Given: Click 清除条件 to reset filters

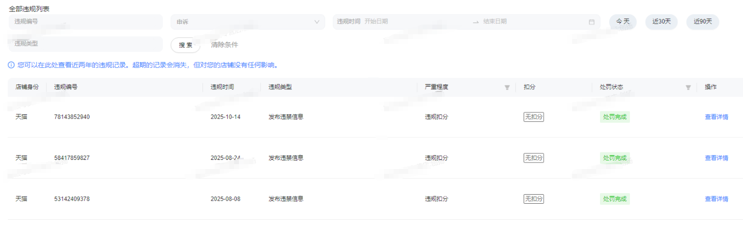Looking at the screenshot, I should click(224, 45).
